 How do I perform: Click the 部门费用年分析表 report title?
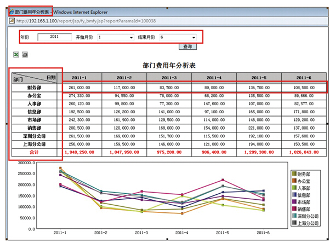pos(169,65)
